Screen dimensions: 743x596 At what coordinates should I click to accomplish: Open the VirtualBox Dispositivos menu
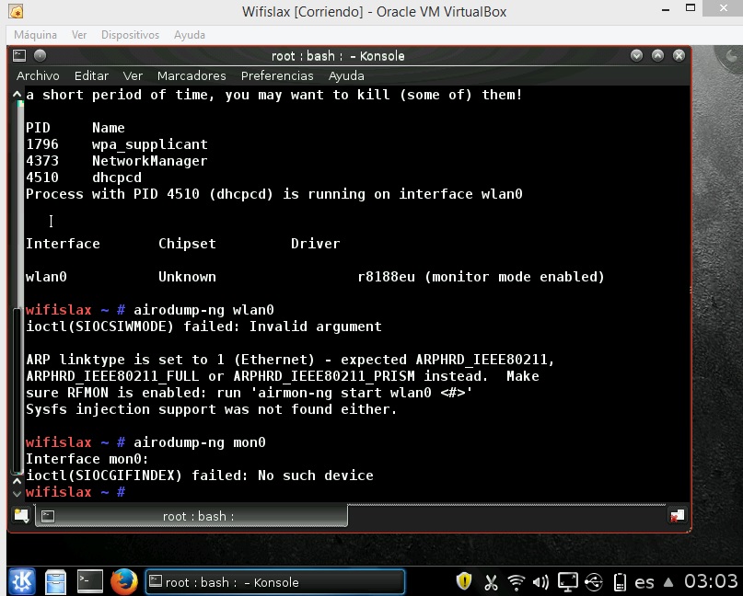click(x=131, y=35)
